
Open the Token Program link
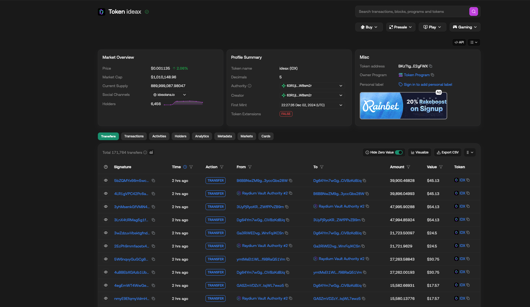[x=417, y=75]
